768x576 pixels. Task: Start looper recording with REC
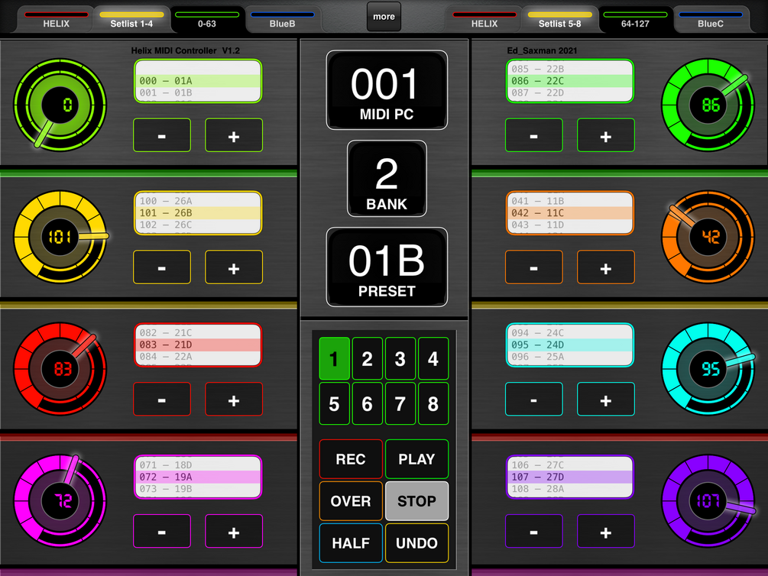351,459
